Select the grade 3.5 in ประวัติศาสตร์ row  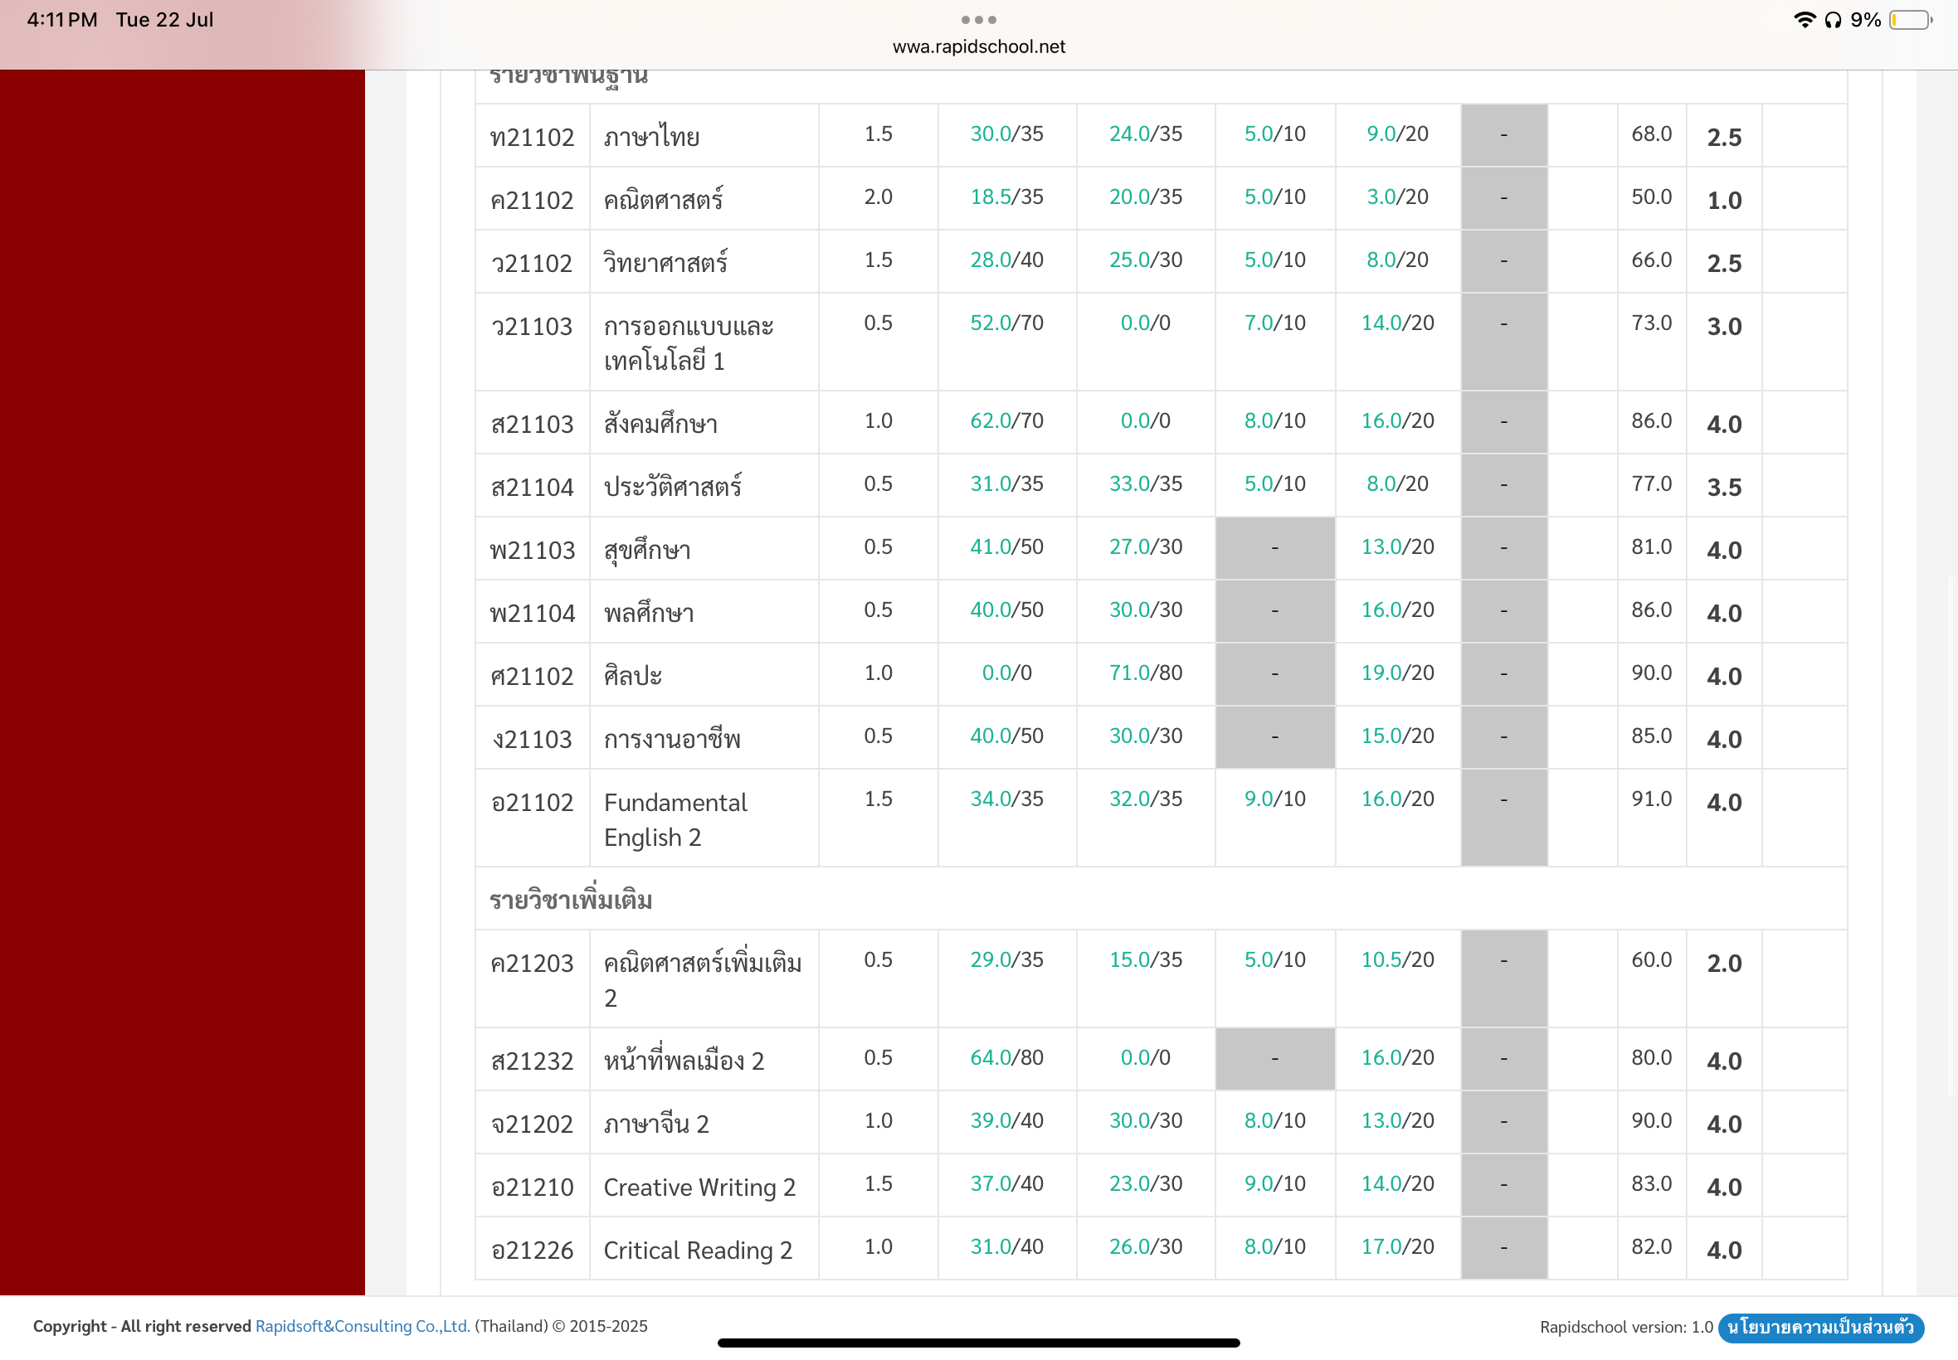[x=1723, y=488]
